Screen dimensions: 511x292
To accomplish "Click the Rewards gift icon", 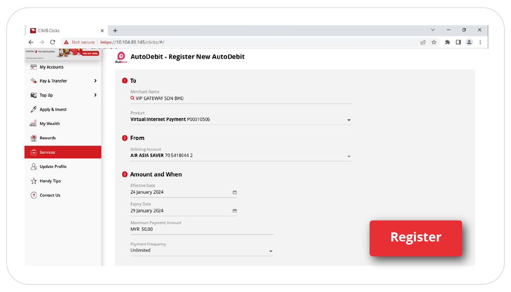I will point(33,138).
